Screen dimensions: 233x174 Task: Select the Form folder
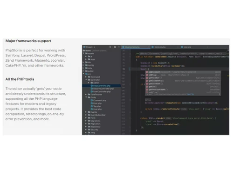(92, 118)
